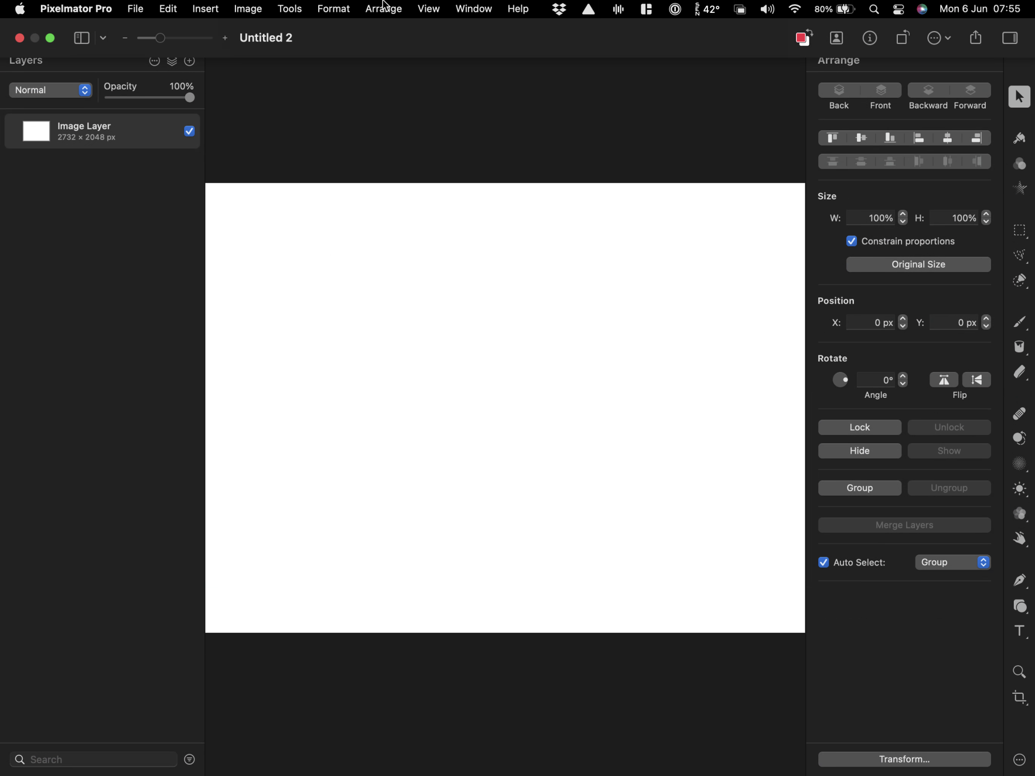
Task: Select the Crop tool
Action: click(x=1019, y=698)
